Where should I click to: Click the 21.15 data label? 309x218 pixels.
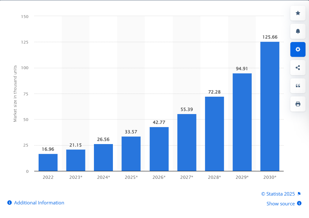coord(76,145)
